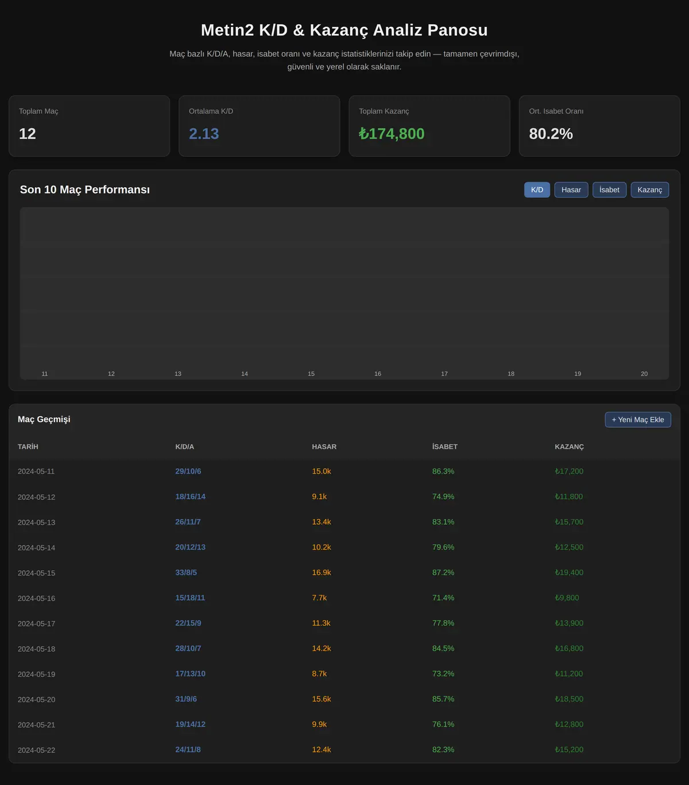Click the İSABET column header

pyautogui.click(x=445, y=447)
